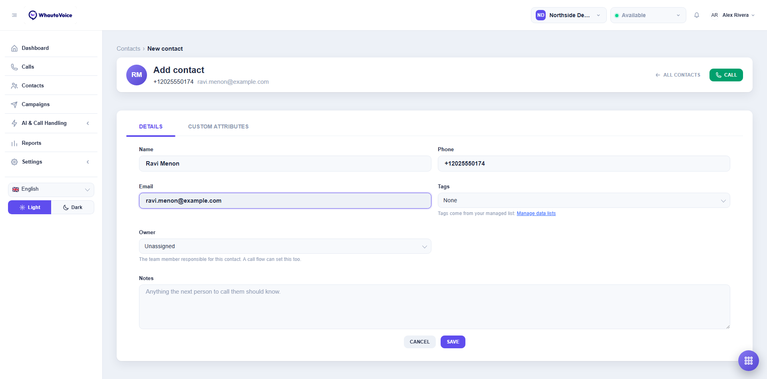Switch to Light theme
Viewport: 767px width, 379px height.
(30, 207)
